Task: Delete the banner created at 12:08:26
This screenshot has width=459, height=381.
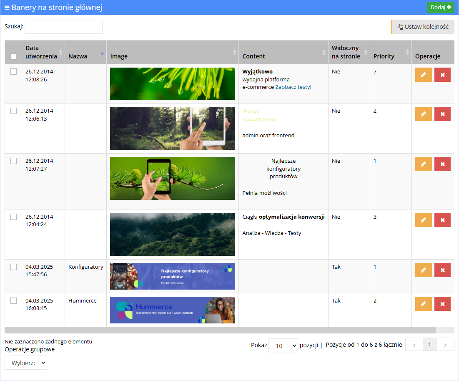Action: 442,75
